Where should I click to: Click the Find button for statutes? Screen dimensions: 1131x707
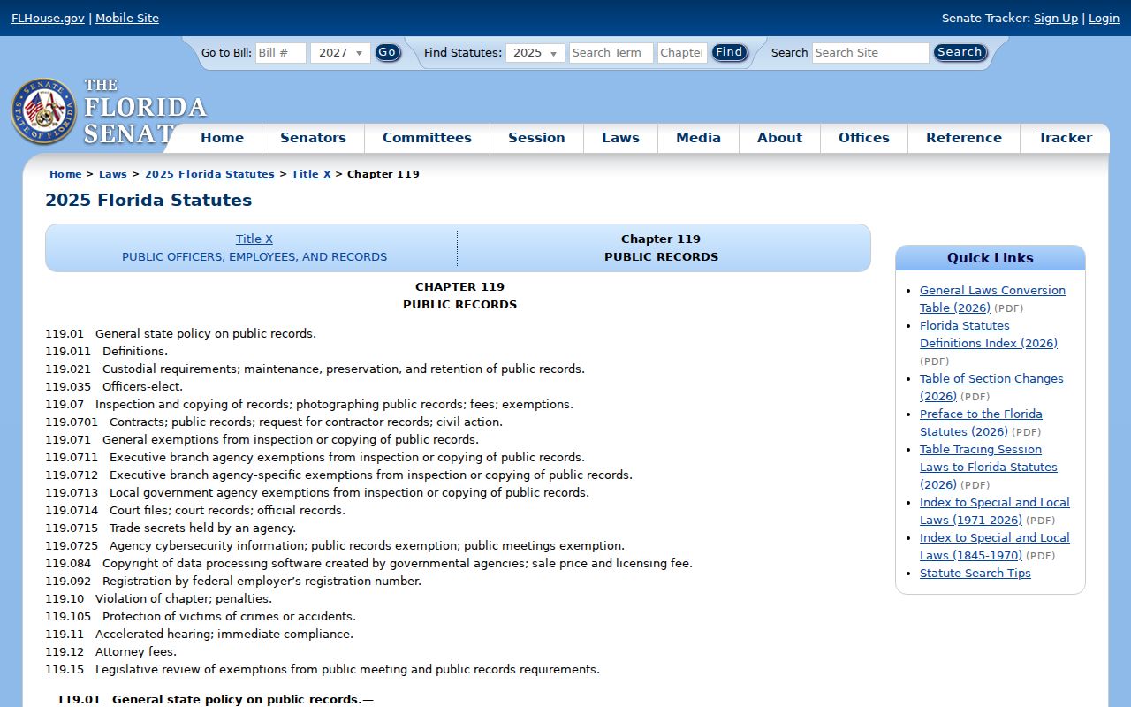pos(729,53)
